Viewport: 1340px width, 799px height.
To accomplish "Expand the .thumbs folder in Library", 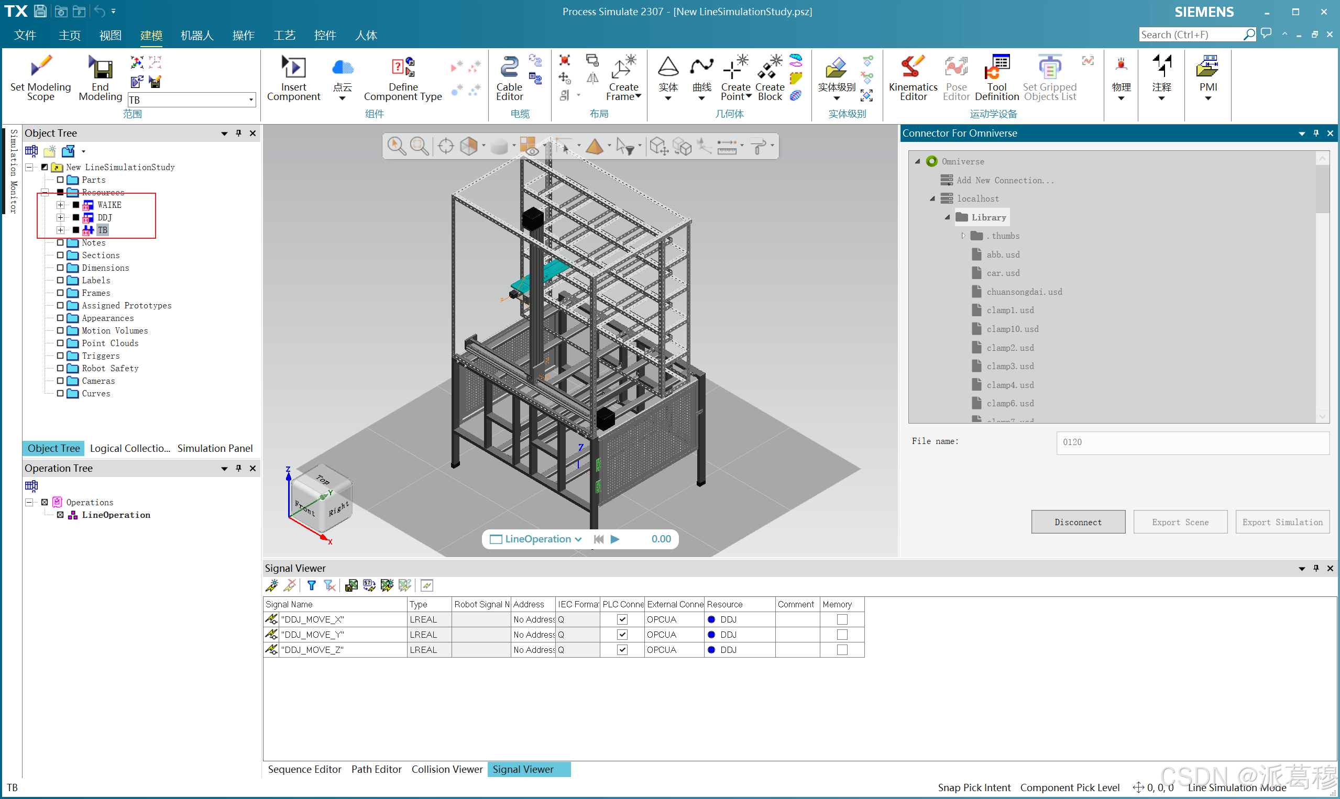I will point(963,236).
